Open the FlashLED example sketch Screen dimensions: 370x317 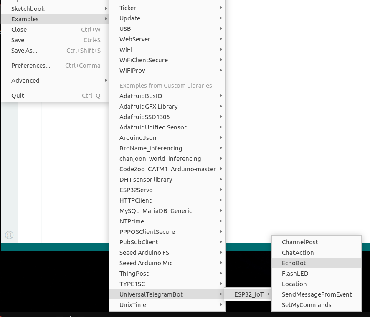pyautogui.click(x=317, y=273)
